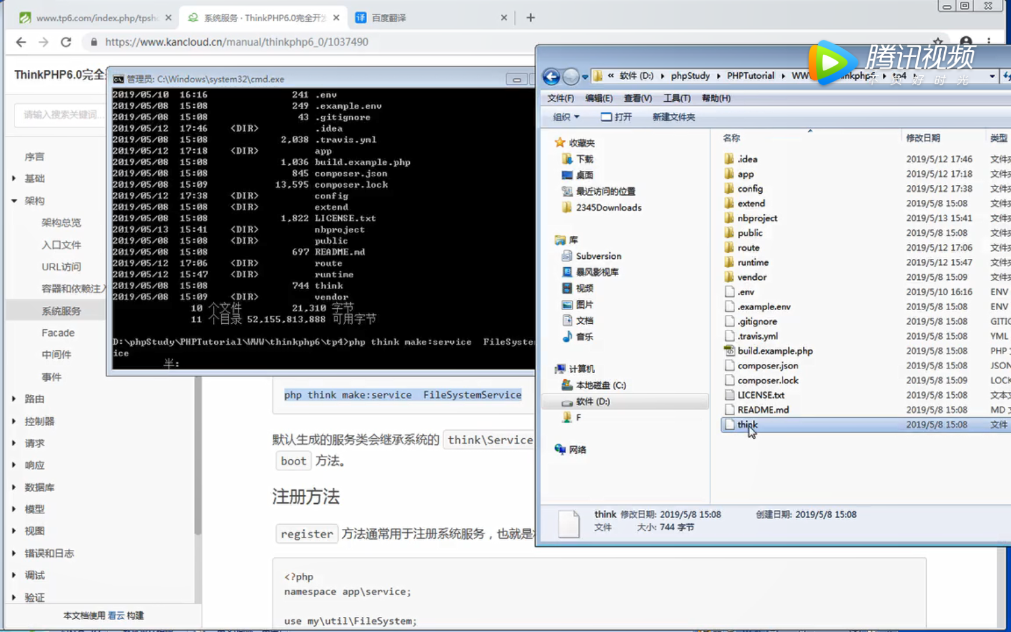The height and width of the screenshot is (632, 1011).
Task: Open the Explorer address bar history dropdown
Action: coord(992,76)
